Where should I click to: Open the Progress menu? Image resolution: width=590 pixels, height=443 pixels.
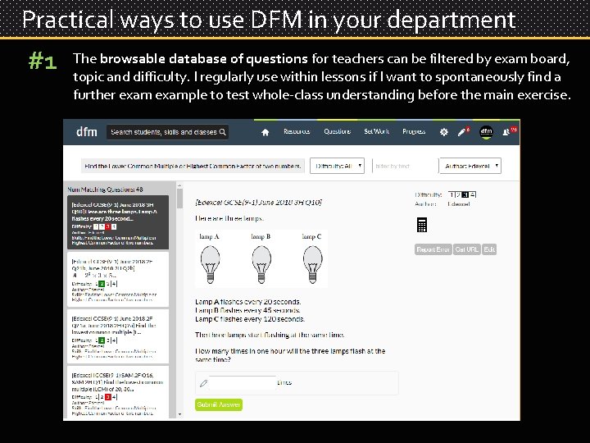point(414,131)
